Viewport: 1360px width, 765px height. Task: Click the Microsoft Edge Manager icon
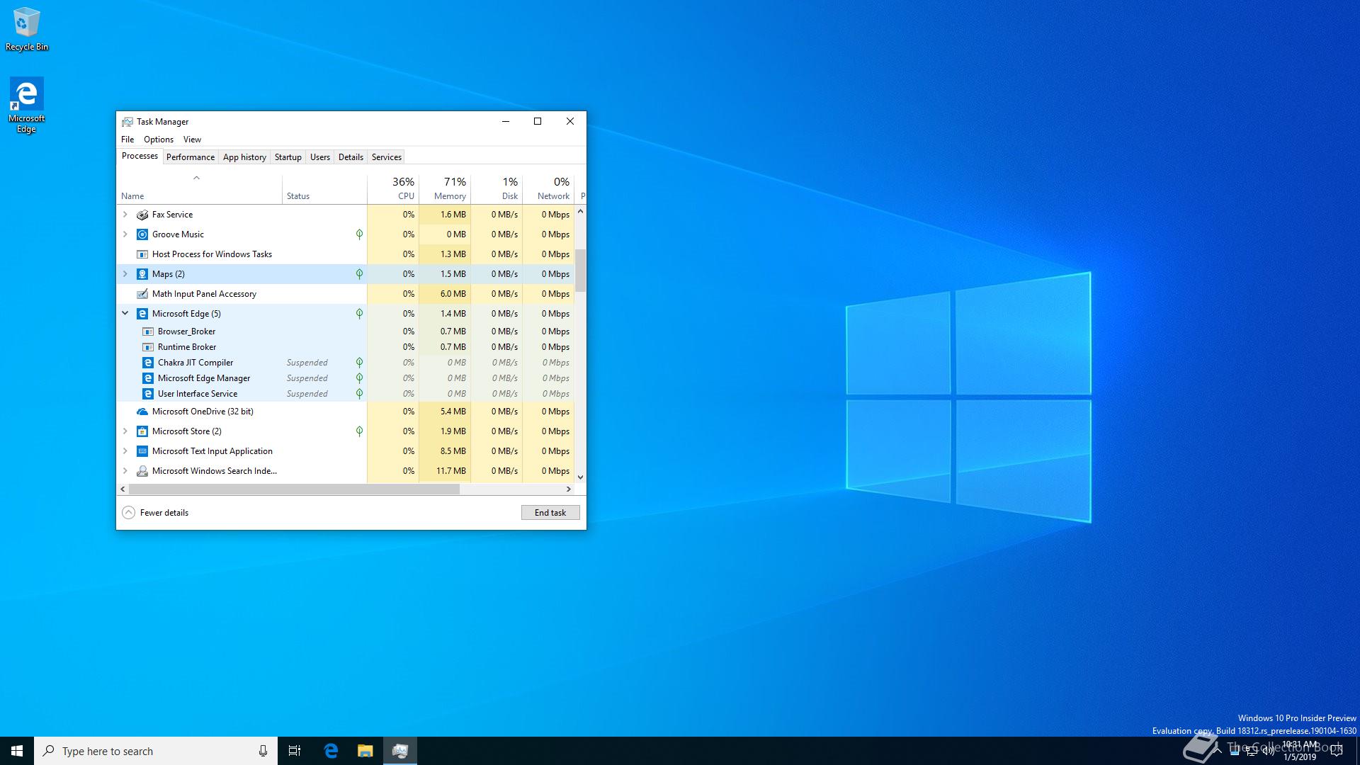click(148, 378)
